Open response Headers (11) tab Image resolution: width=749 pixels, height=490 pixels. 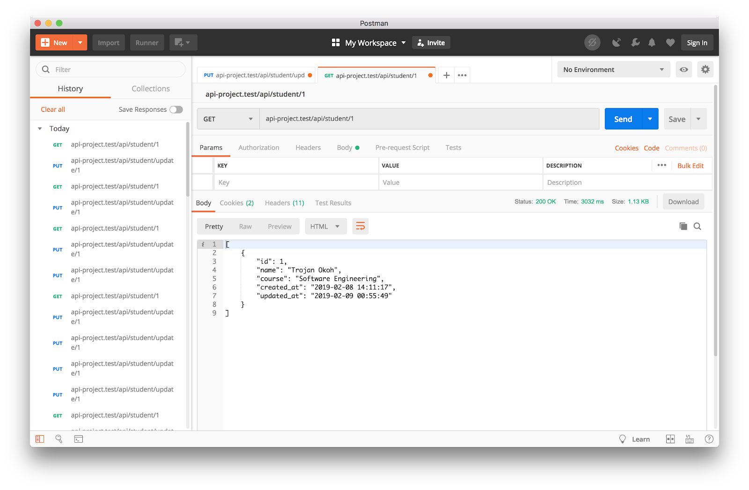point(285,203)
